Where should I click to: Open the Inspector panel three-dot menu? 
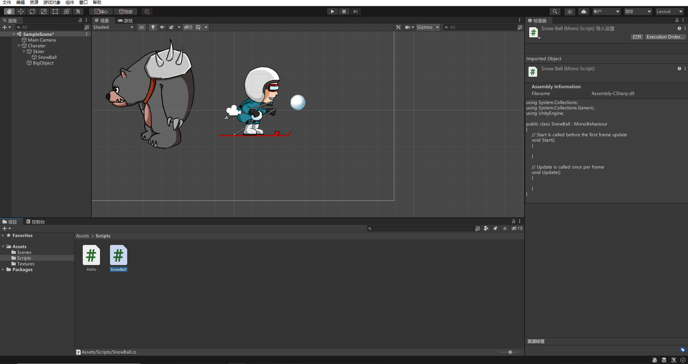tap(683, 20)
